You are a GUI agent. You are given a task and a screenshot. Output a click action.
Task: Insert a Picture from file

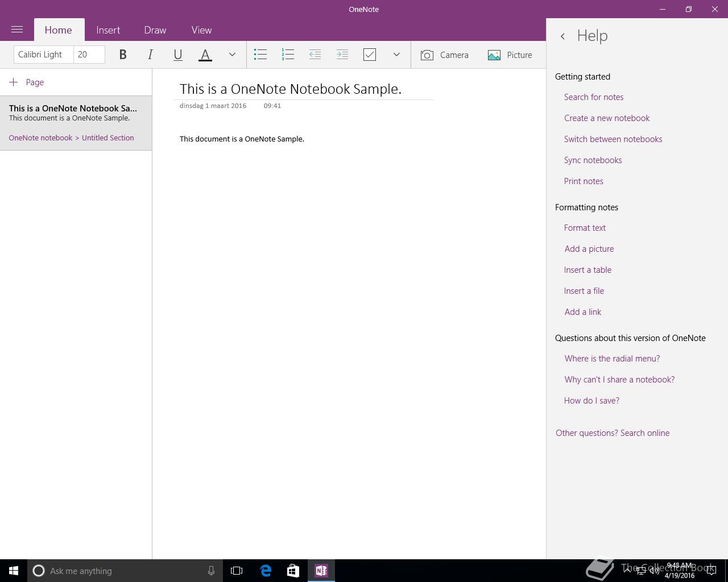click(510, 55)
